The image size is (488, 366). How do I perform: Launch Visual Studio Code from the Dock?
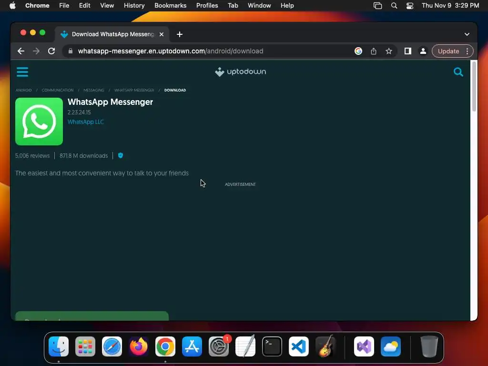(299, 346)
